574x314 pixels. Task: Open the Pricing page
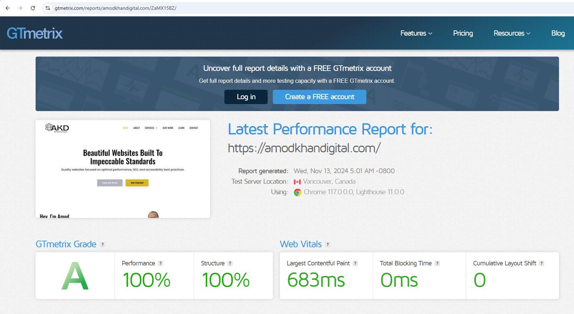[x=463, y=33]
